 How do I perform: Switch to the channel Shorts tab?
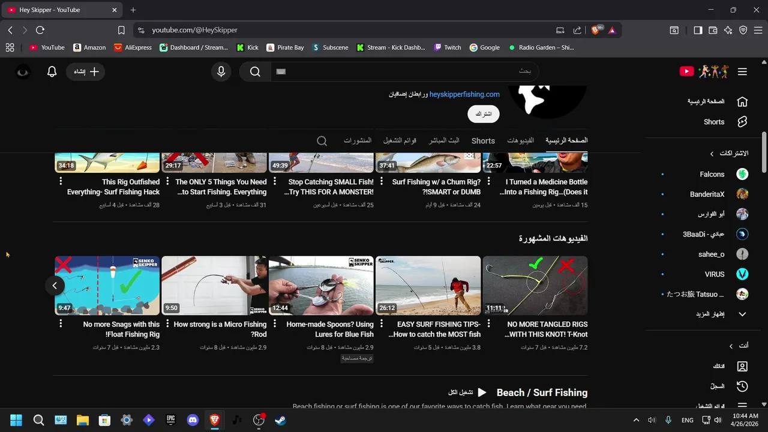pos(483,141)
